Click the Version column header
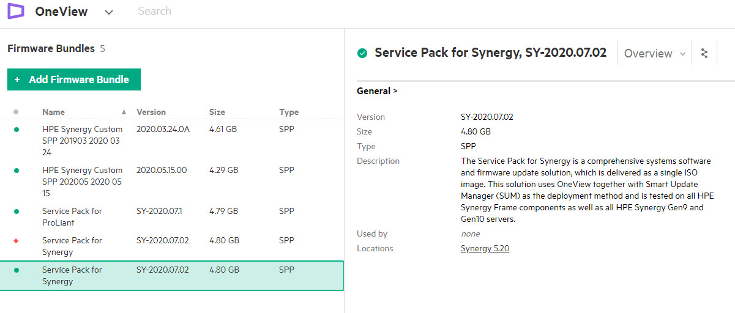Viewport: 735px width, 313px height. click(x=151, y=112)
